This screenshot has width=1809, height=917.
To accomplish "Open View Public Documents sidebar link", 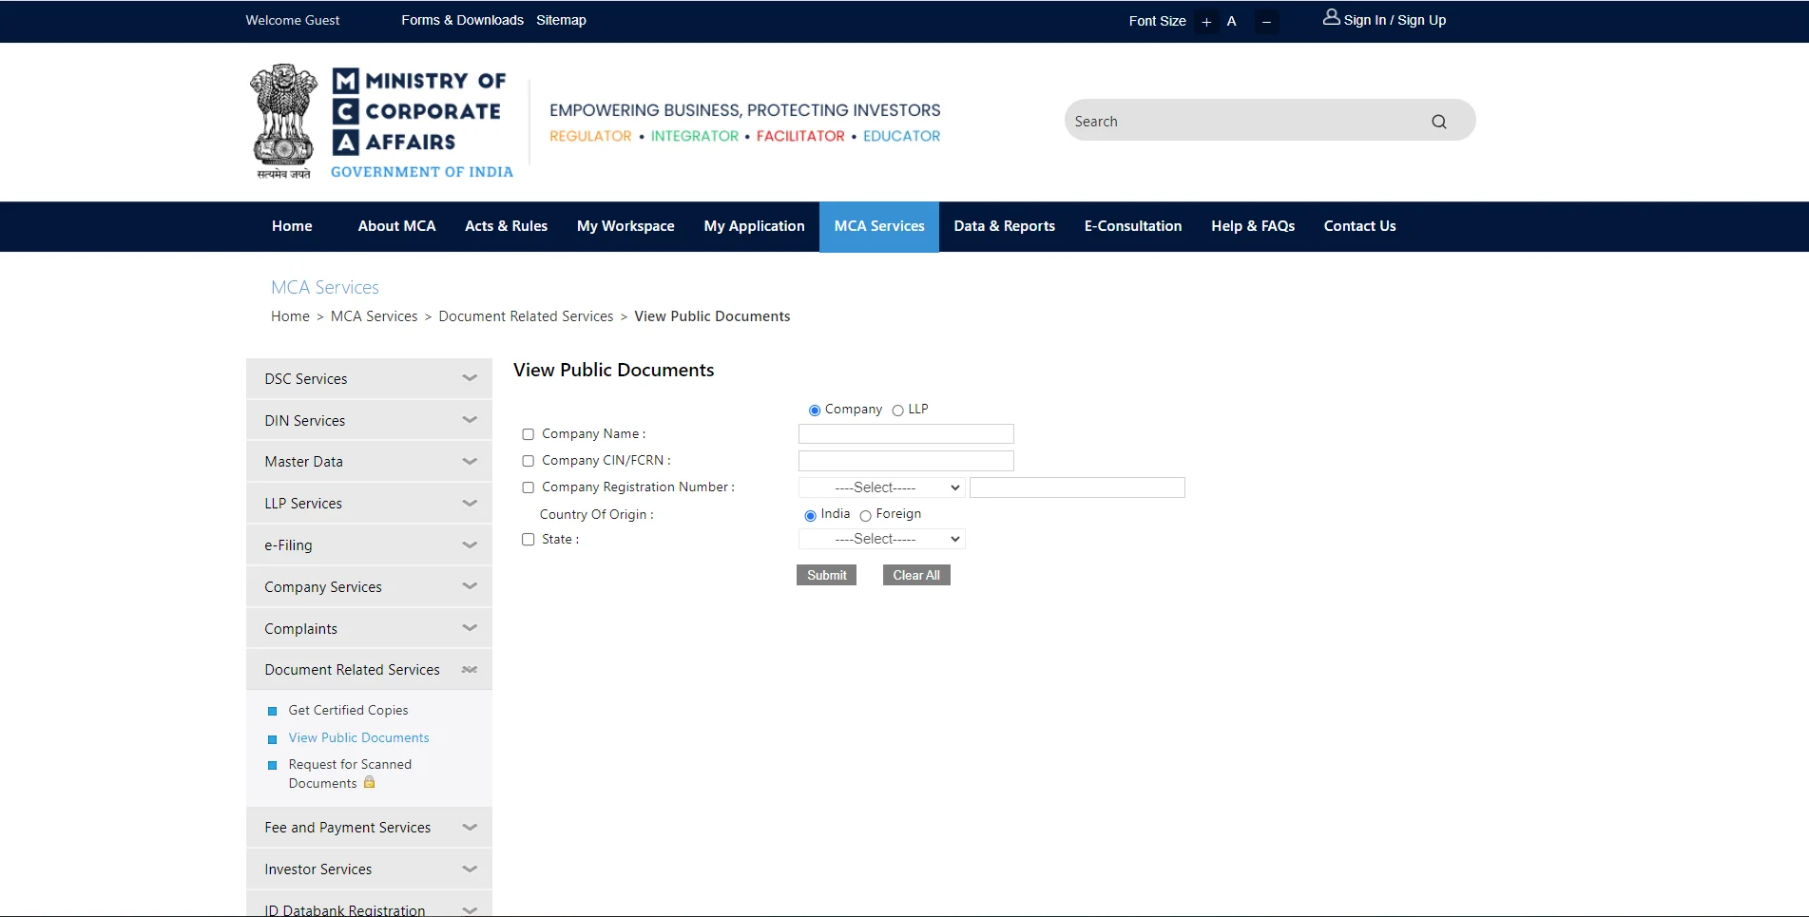I will tap(358, 737).
